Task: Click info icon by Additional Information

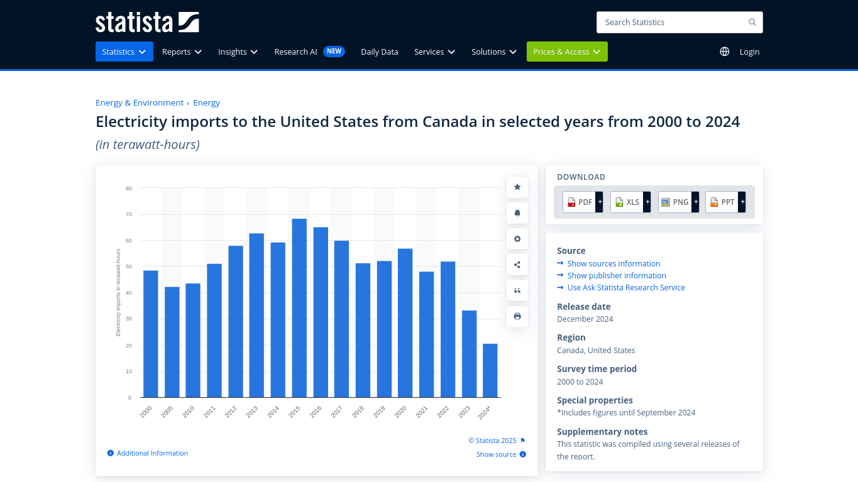Action: [111, 453]
